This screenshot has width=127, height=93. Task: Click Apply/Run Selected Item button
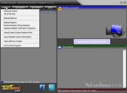tap(92, 42)
